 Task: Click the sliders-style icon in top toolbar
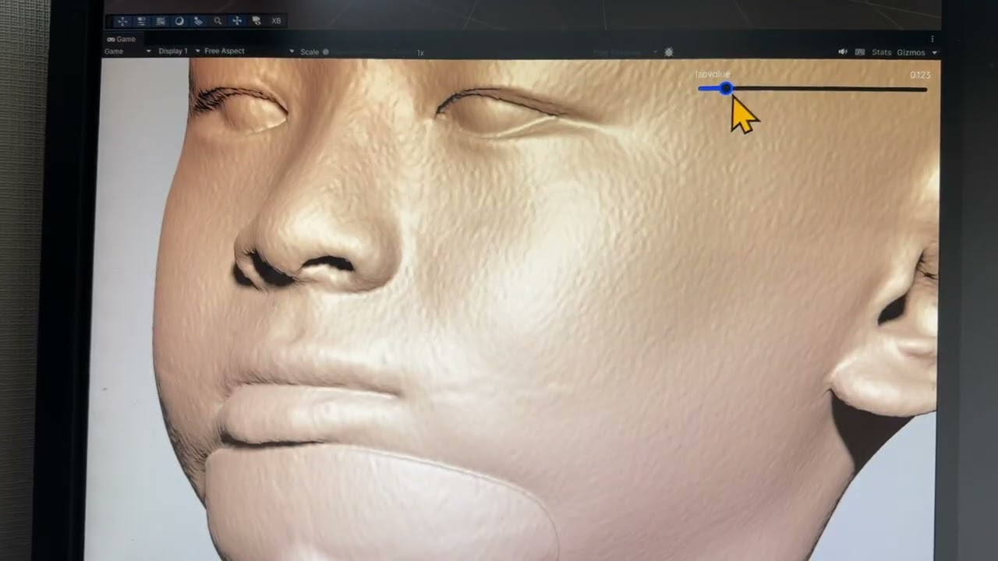click(141, 21)
